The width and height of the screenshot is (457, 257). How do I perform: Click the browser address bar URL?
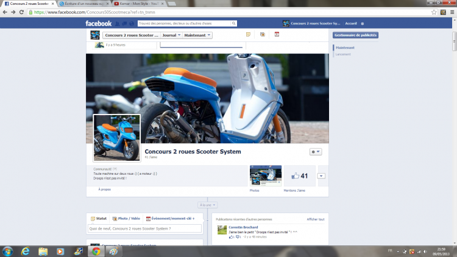94,12
